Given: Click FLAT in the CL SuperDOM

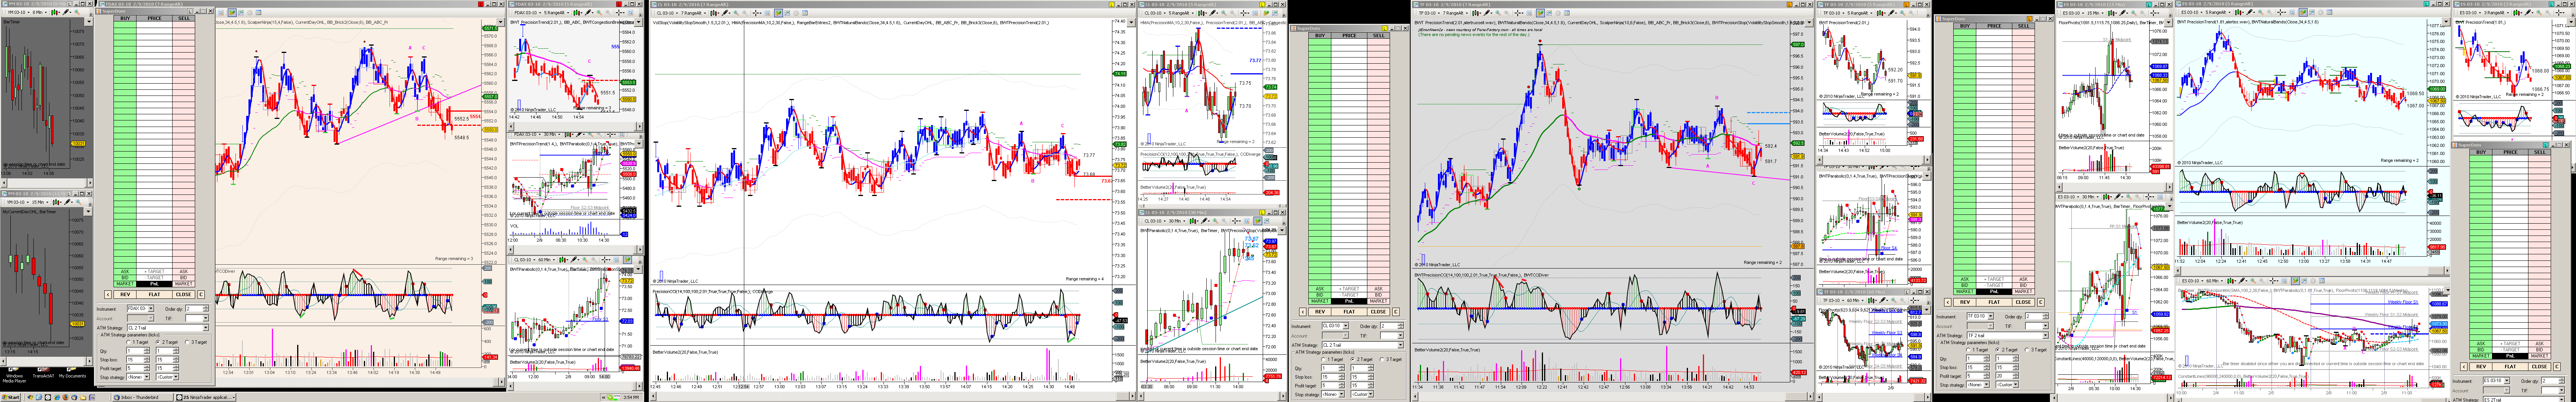Looking at the screenshot, I should [1349, 311].
